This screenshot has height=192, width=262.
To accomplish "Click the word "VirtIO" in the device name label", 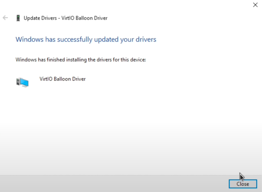I will click(46, 79).
